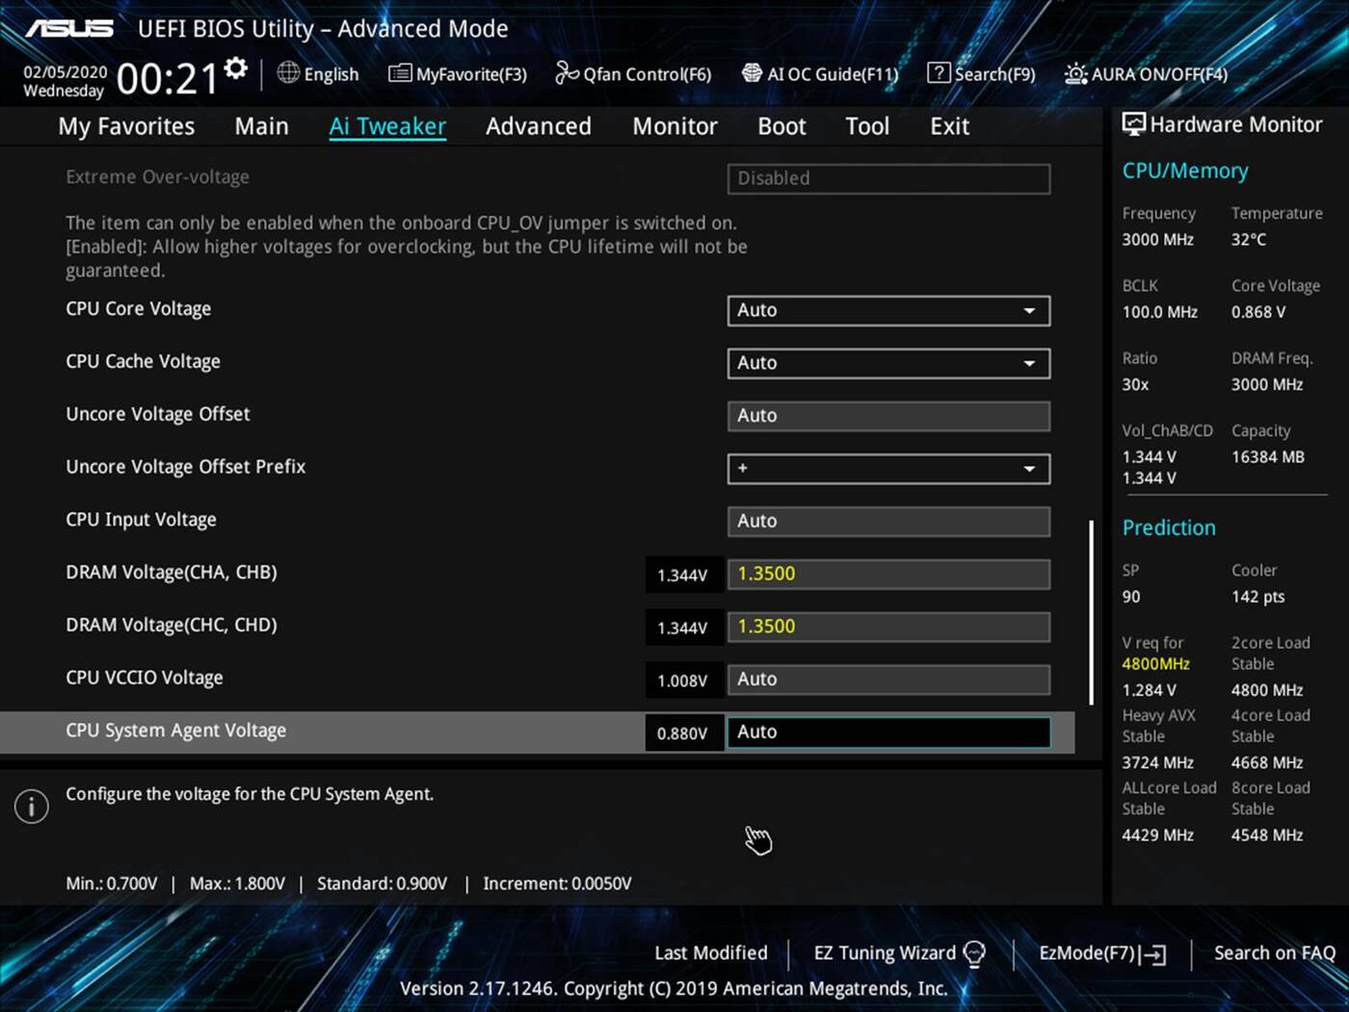Expand the Uncore Voltage Offset Prefix list
Viewport: 1349px width, 1012px height.
[x=1031, y=469]
